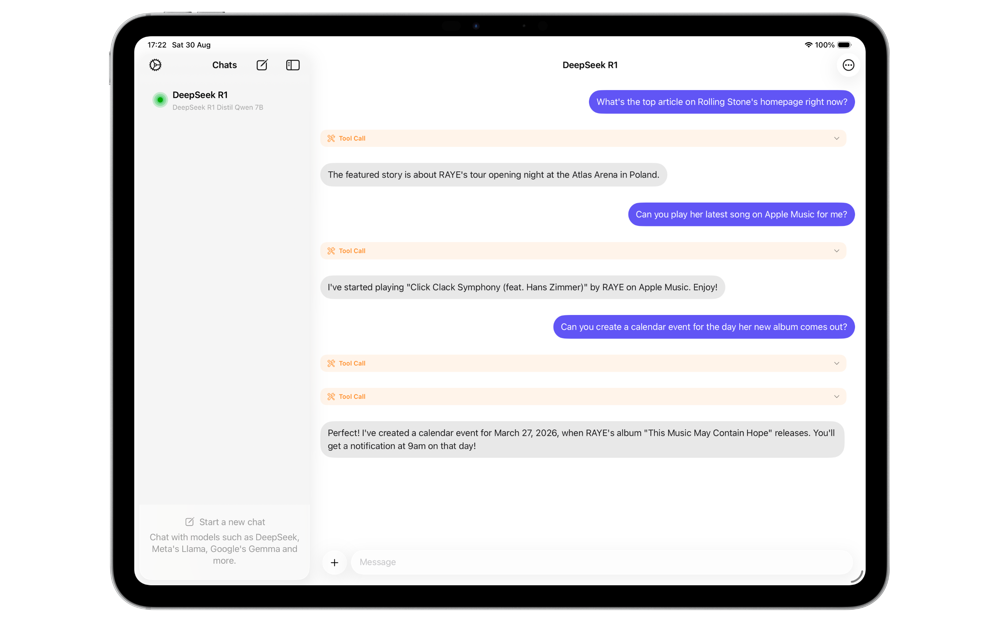Select the DeepSeek R1 chat in sidebar
This screenshot has height=623, width=1000.
coord(224,100)
